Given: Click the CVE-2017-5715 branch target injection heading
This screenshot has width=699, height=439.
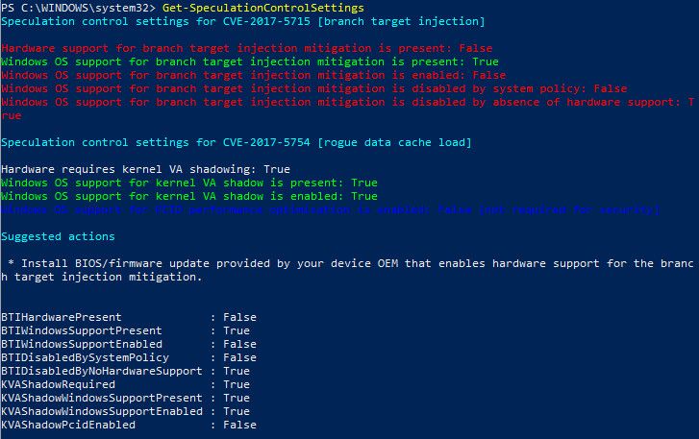Looking at the screenshot, I should click(x=243, y=20).
